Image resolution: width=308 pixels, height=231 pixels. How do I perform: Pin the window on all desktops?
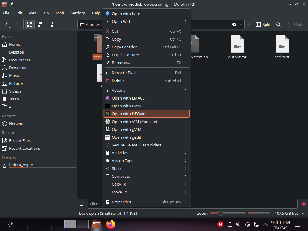point(12,4)
